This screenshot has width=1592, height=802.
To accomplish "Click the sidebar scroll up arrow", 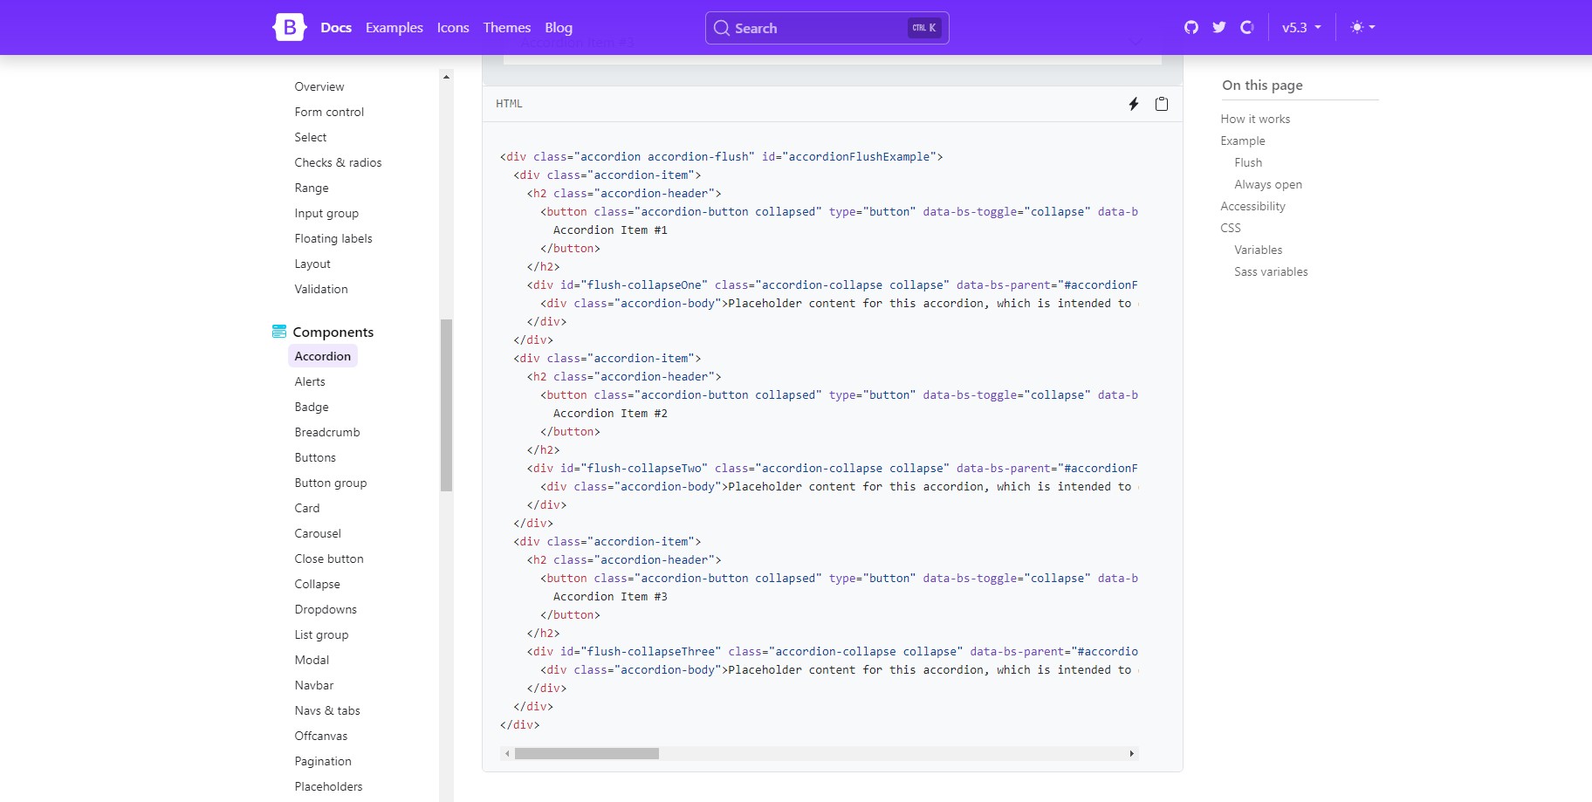I will (x=446, y=78).
